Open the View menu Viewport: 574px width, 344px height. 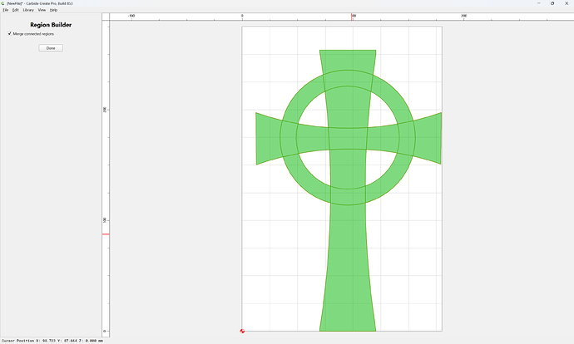click(42, 10)
